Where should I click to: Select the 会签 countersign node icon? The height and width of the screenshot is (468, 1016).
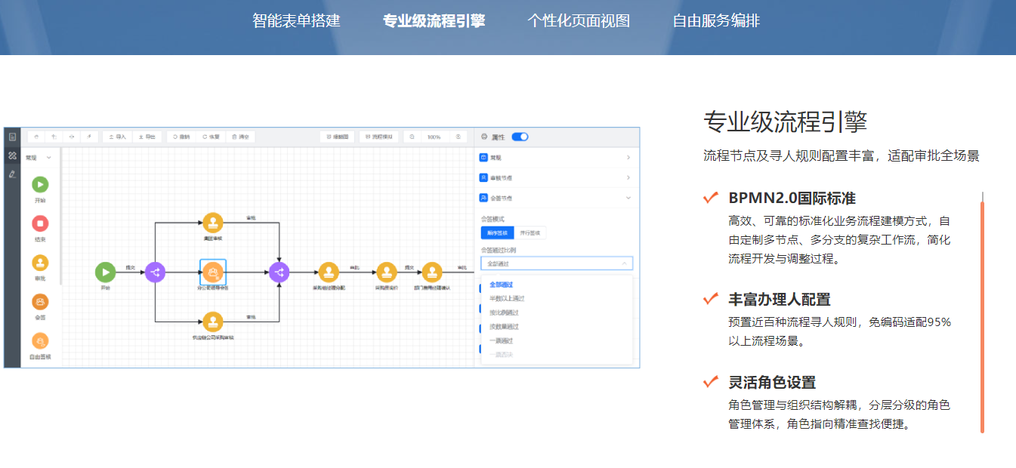40,302
